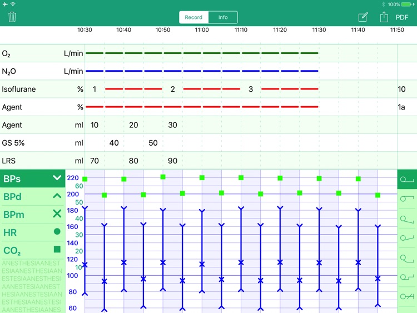Screen dimensions: 417x313
Task: Select the bottom crossed-legs position icon
Action: 407,296
